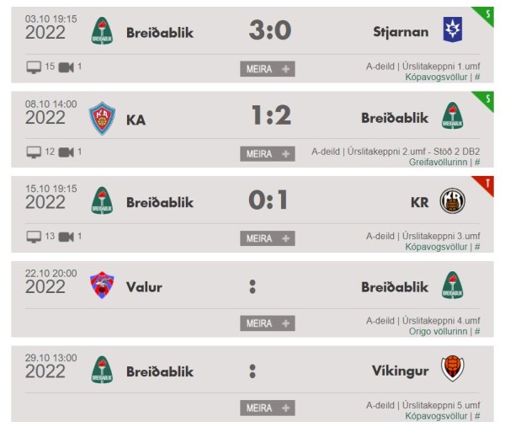Image resolution: width=505 pixels, height=432 pixels.
Task: Click the red T ribbon on KR match
Action: point(485,184)
